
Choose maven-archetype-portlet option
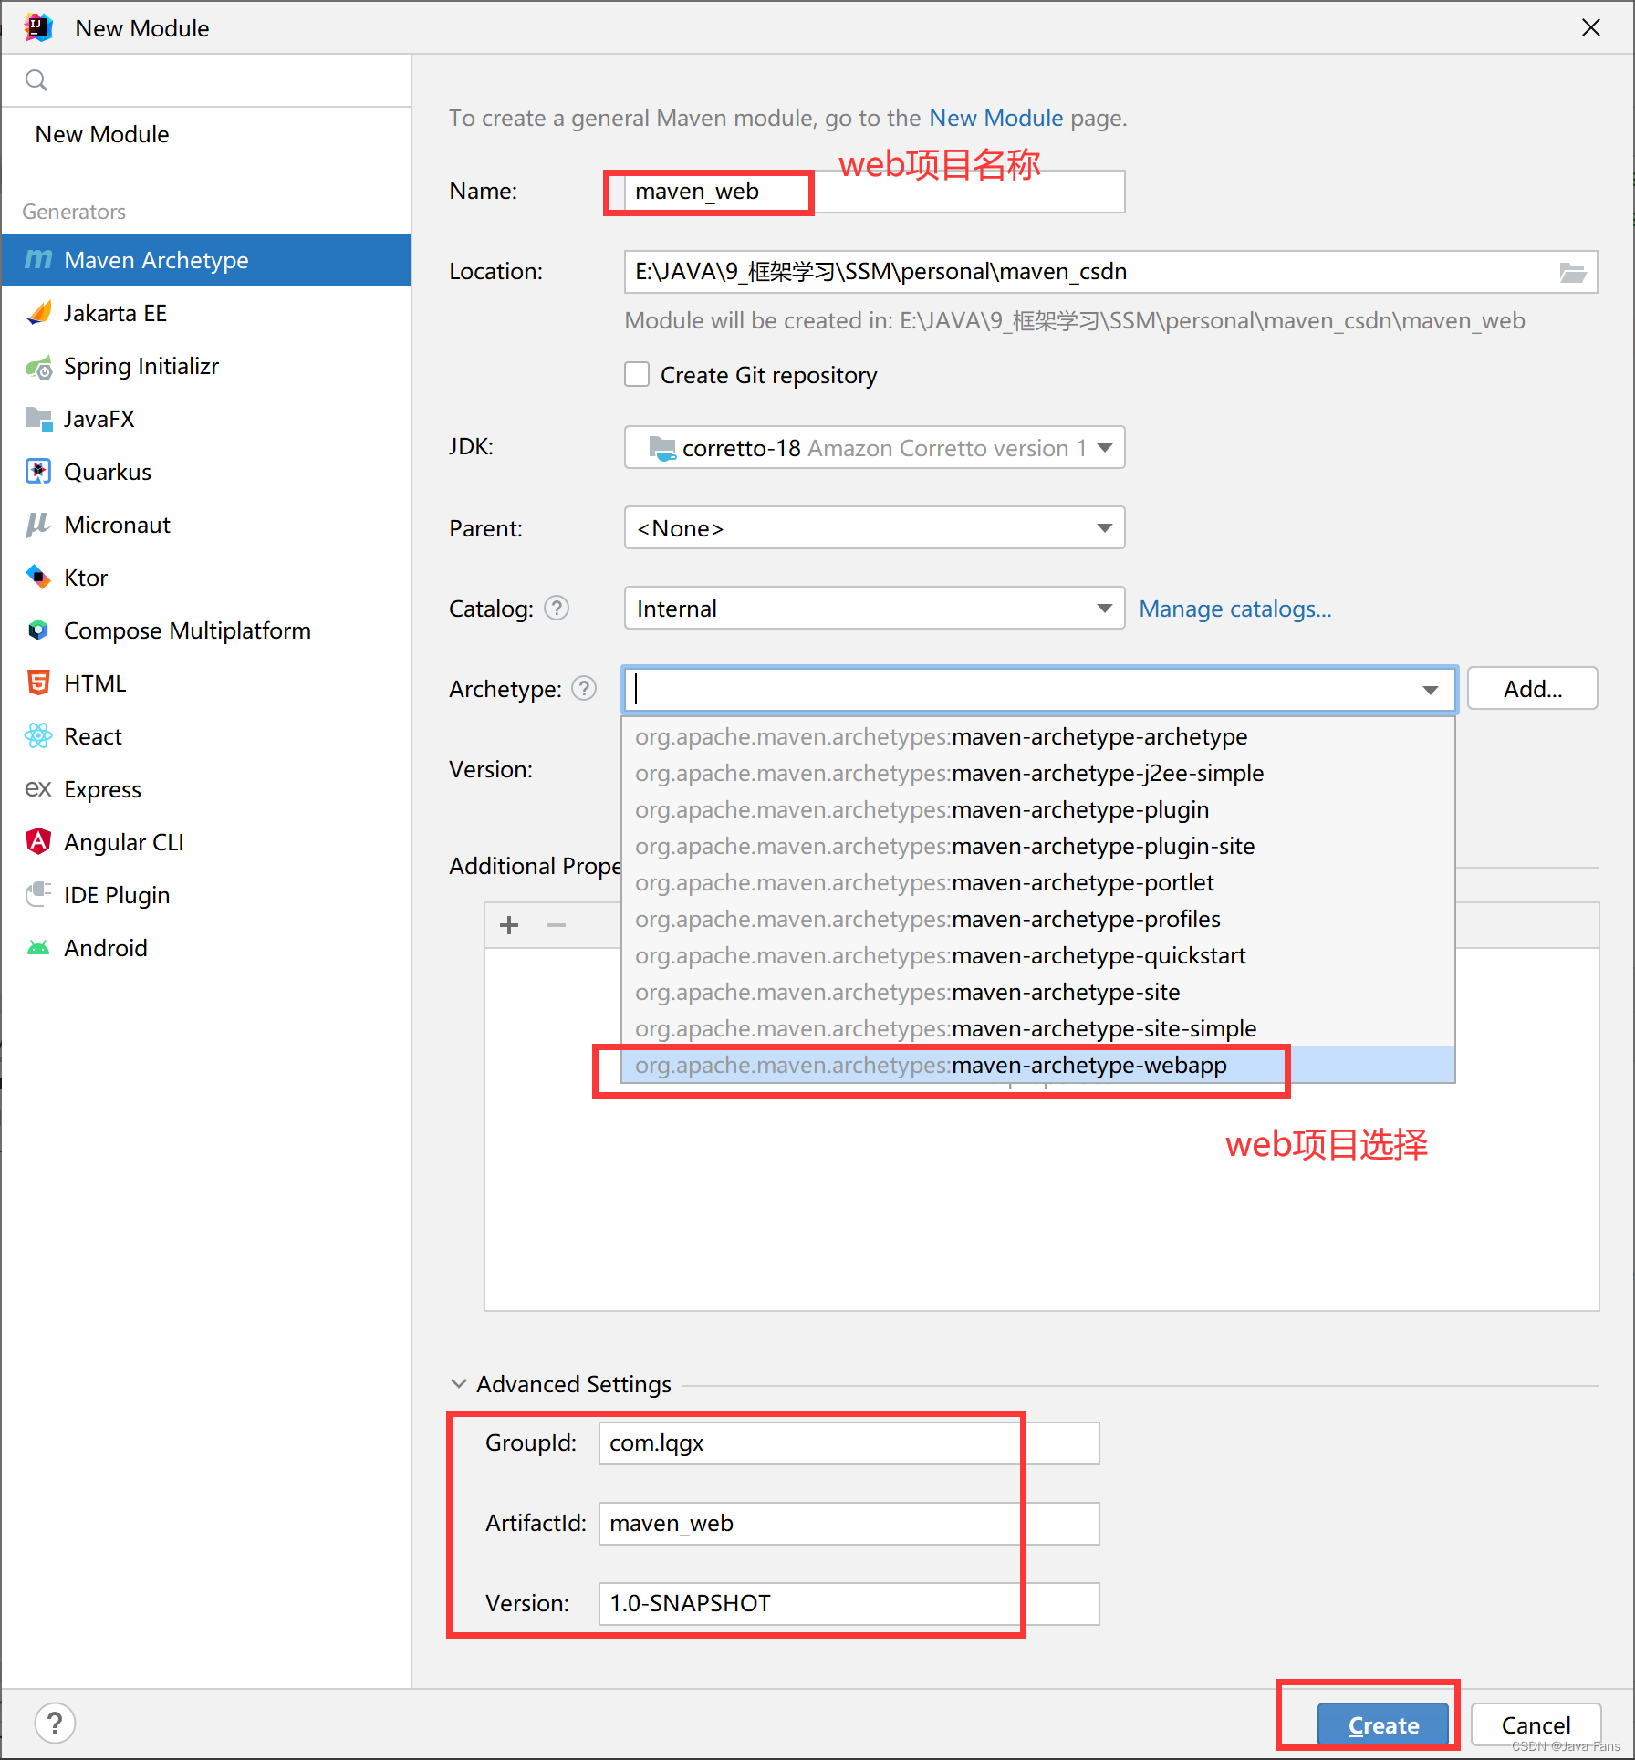[1038, 882]
